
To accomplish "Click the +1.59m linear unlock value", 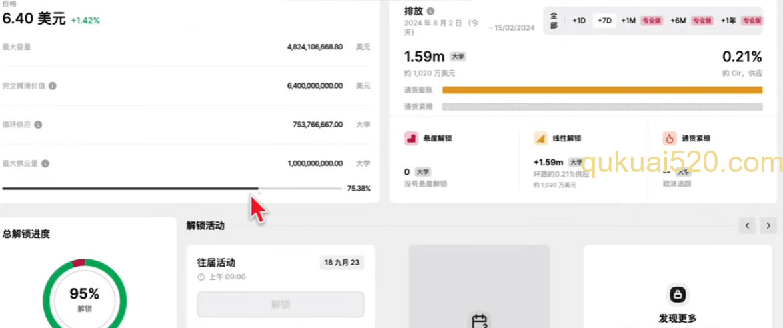I will 548,162.
